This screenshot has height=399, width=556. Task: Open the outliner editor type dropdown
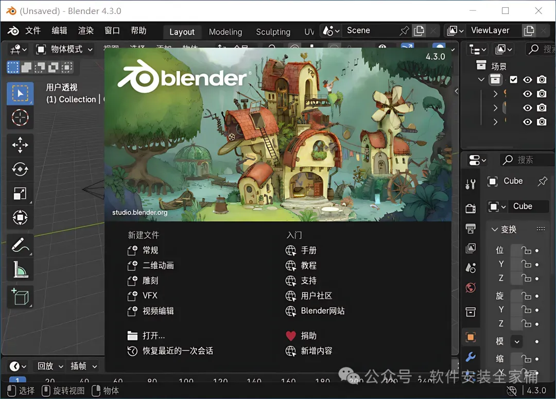[477, 49]
